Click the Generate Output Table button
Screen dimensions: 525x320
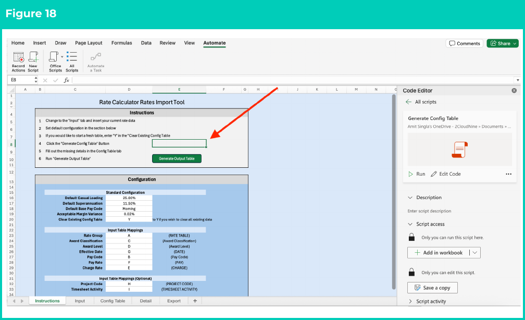tap(177, 158)
